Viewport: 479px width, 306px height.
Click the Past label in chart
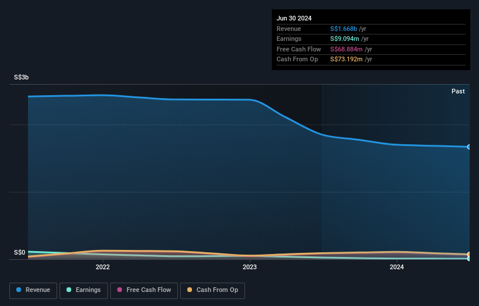[458, 92]
